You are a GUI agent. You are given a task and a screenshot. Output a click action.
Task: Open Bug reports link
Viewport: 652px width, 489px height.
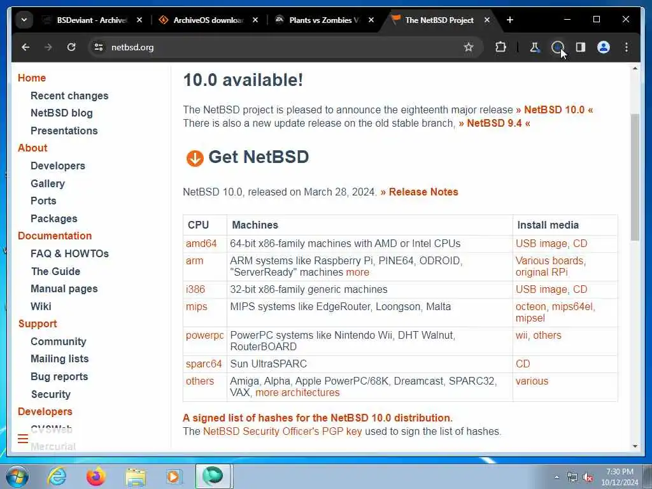[x=59, y=377]
